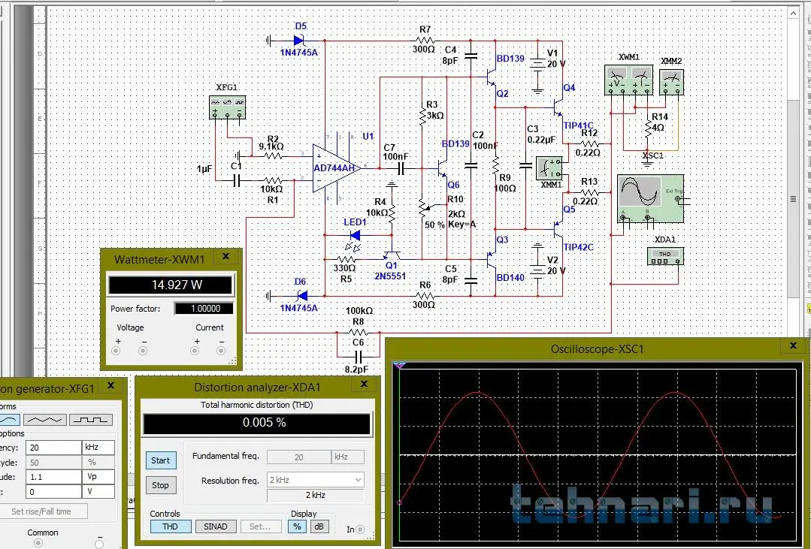Open the offset V unit selector

click(98, 491)
